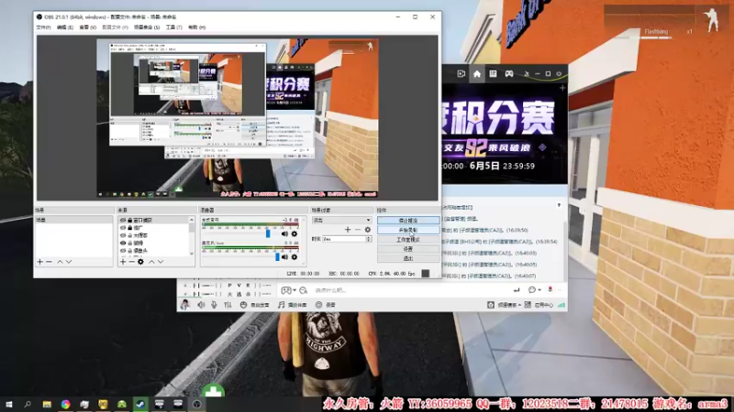This screenshot has width=734, height=412.
Task: Click music note icon in YY bottom bar
Action: click(x=281, y=305)
